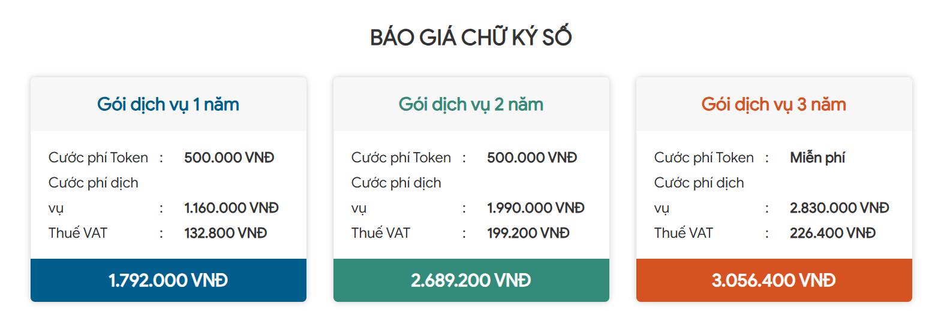Click the 1.792.000 VNĐ blue price button

tap(169, 280)
